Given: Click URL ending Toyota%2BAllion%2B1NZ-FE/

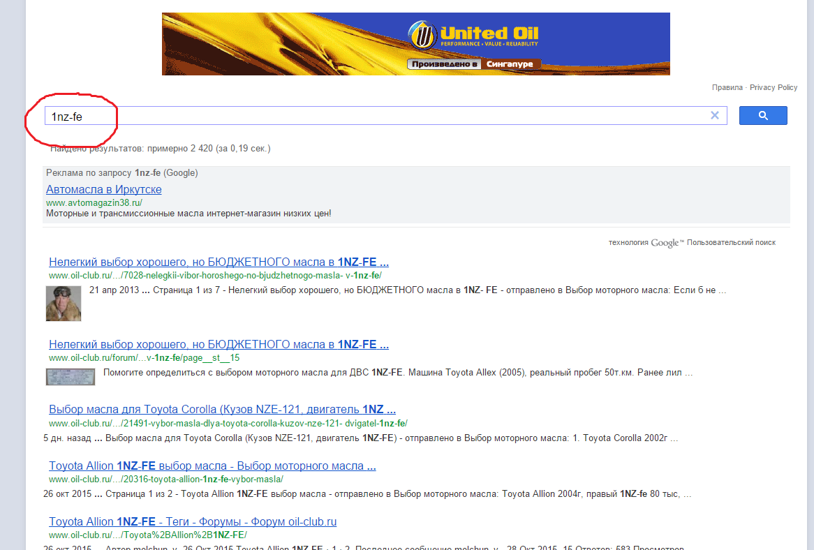Looking at the screenshot, I should pyautogui.click(x=148, y=535).
